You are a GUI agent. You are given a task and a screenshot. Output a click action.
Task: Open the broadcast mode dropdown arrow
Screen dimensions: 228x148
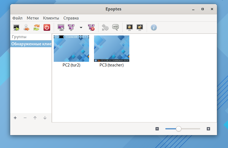[x=81, y=27]
